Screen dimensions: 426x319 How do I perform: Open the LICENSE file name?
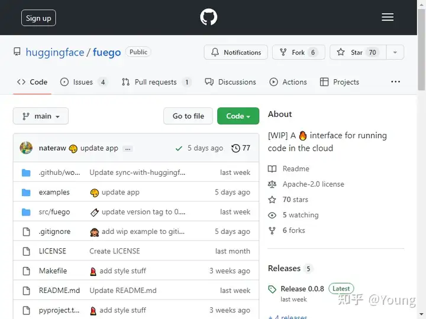(x=53, y=251)
